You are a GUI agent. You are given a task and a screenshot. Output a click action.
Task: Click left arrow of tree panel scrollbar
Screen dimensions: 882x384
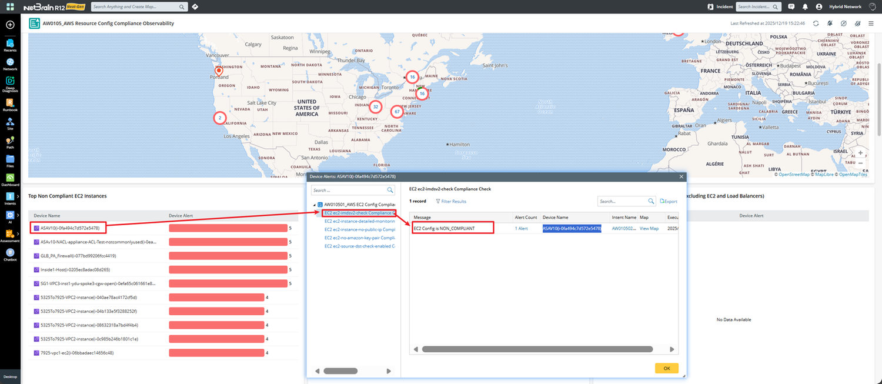(318, 371)
